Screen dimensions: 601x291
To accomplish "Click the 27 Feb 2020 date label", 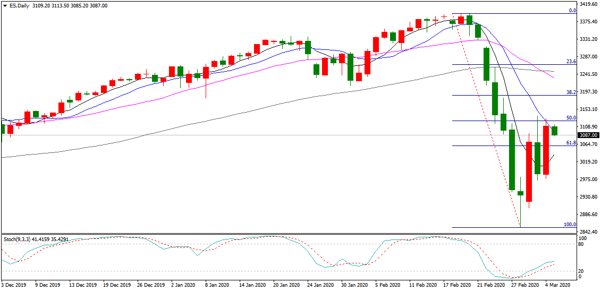I will click(x=522, y=285).
